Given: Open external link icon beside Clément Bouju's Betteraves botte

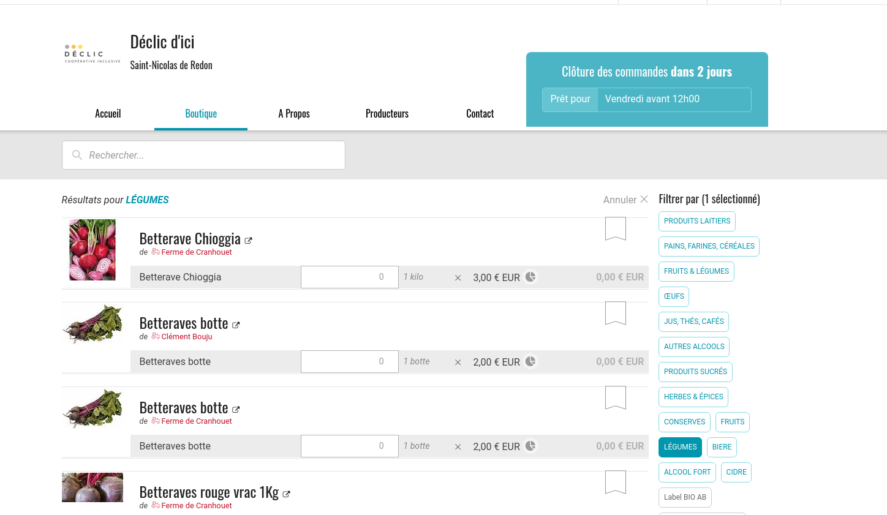Looking at the screenshot, I should (236, 325).
